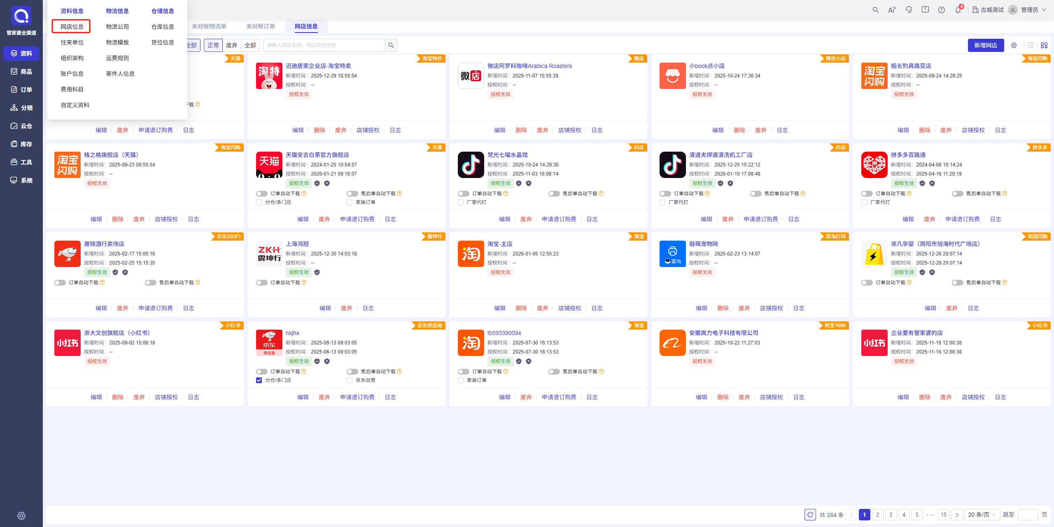Viewport: 1054px width, 527px height.
Task: Click the 跳至 page number input
Action: [1028, 515]
